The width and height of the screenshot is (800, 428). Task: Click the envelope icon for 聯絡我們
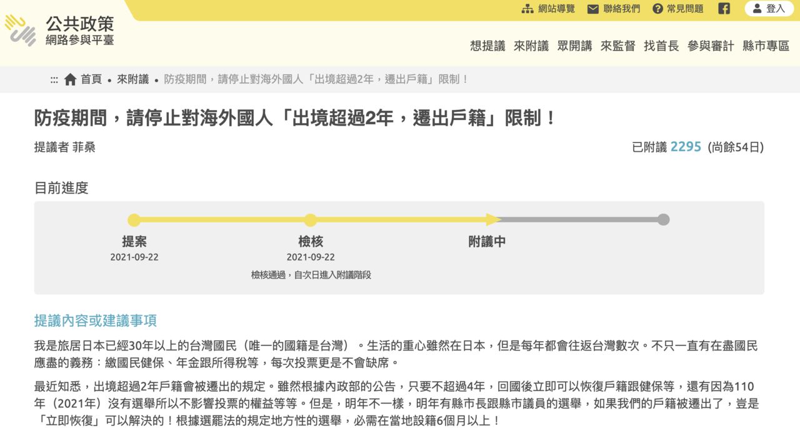[592, 9]
